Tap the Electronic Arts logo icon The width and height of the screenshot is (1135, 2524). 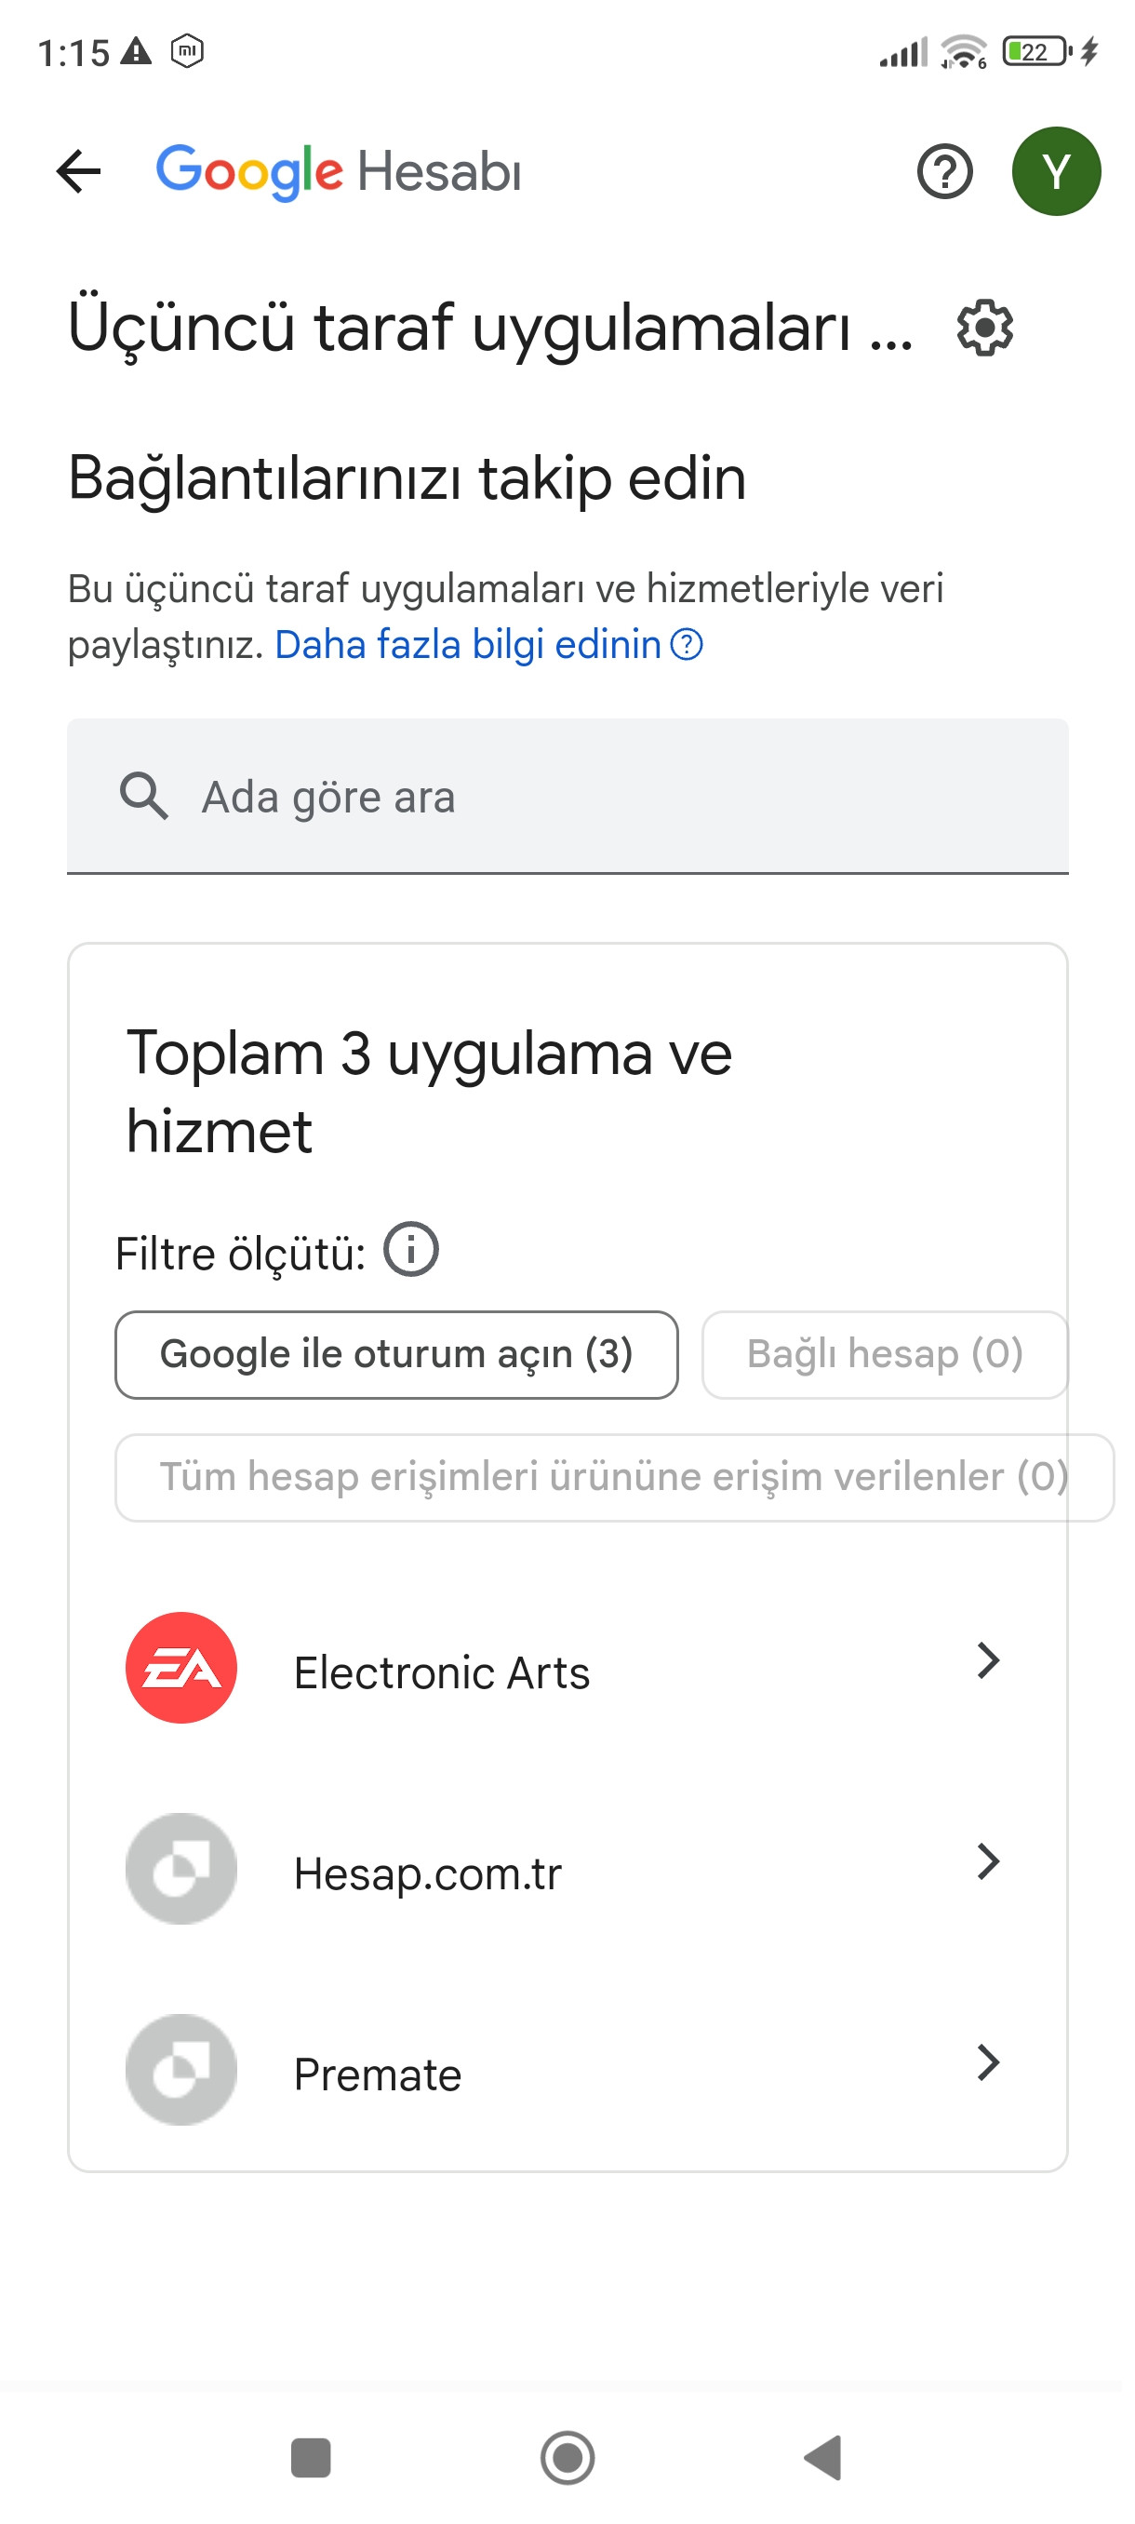(x=181, y=1667)
